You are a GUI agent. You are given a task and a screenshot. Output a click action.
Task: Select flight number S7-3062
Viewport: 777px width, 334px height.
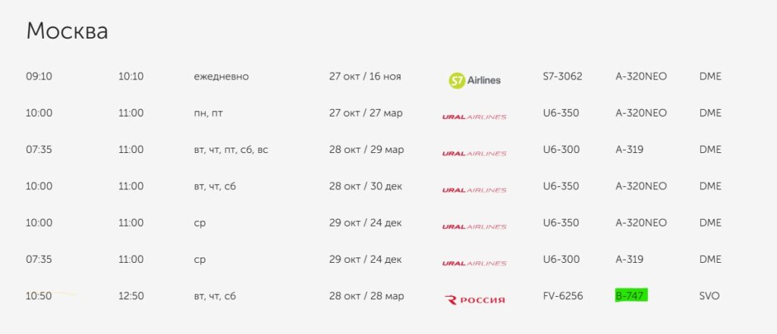tap(562, 76)
